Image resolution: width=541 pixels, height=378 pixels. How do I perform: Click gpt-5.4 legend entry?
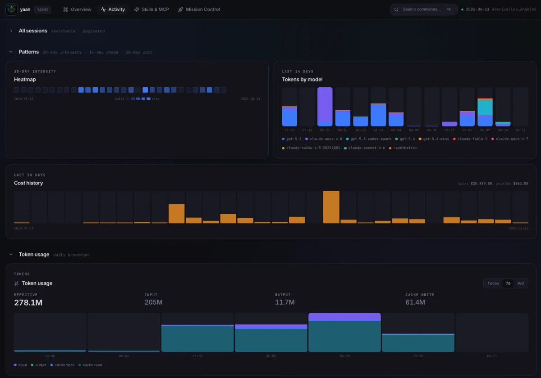coord(405,139)
